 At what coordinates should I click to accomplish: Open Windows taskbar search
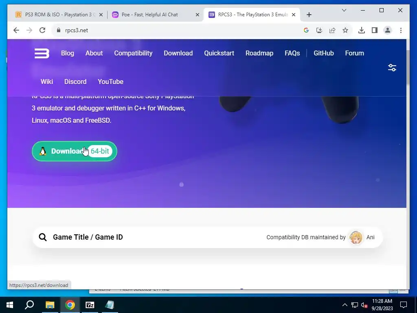click(x=29, y=305)
